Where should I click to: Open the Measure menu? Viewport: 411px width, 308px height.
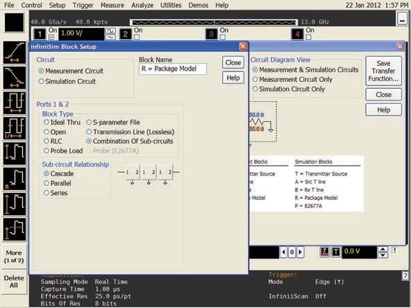pyautogui.click(x=112, y=6)
